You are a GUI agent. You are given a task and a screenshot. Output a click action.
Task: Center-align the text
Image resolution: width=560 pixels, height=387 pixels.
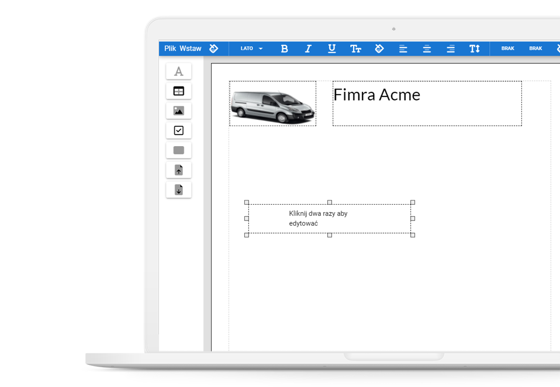pyautogui.click(x=427, y=49)
